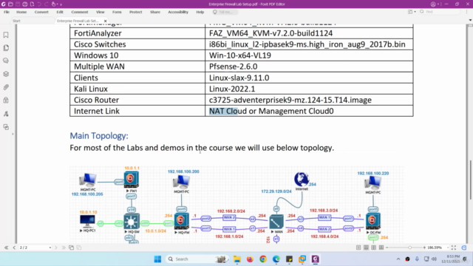473x266 pixels.
Task: Click the zoom out minus button
Action: pyautogui.click(x=387, y=248)
